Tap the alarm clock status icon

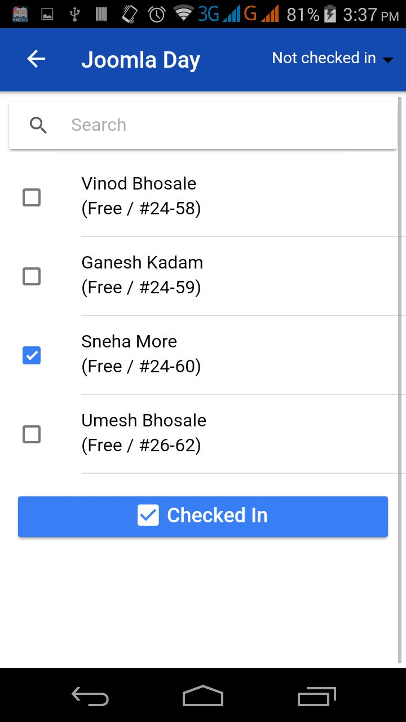157,14
